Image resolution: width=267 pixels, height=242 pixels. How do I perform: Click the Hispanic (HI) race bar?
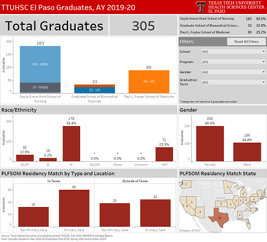(x=71, y=143)
